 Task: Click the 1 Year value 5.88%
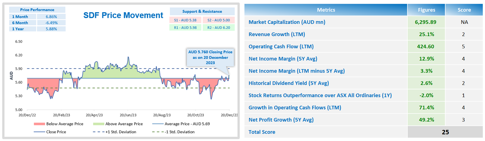52,29
